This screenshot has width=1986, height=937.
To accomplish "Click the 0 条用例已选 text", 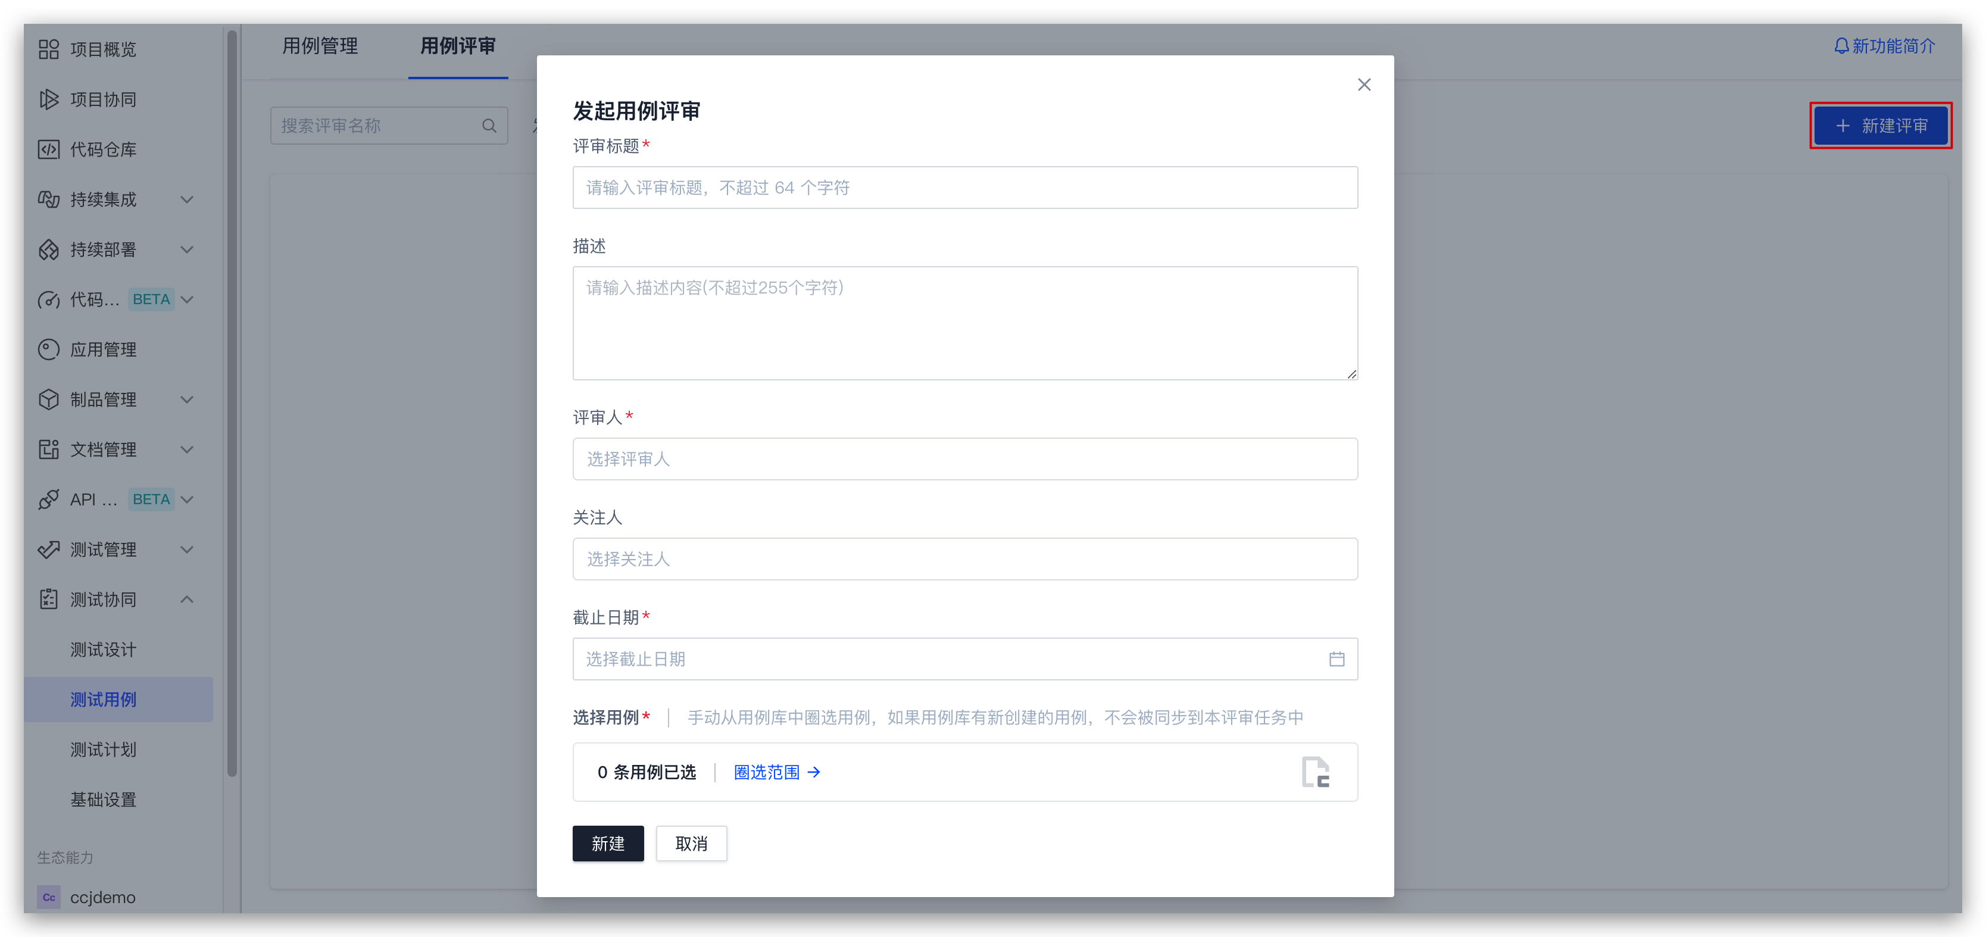I will (647, 772).
